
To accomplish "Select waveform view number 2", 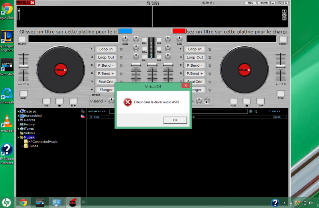I will (284, 15).
